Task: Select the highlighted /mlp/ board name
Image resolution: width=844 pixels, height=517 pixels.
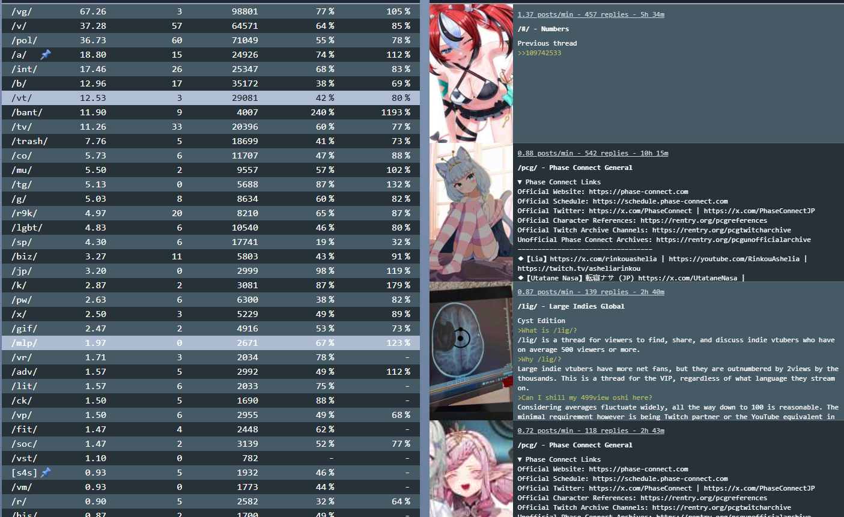Action: [x=24, y=343]
